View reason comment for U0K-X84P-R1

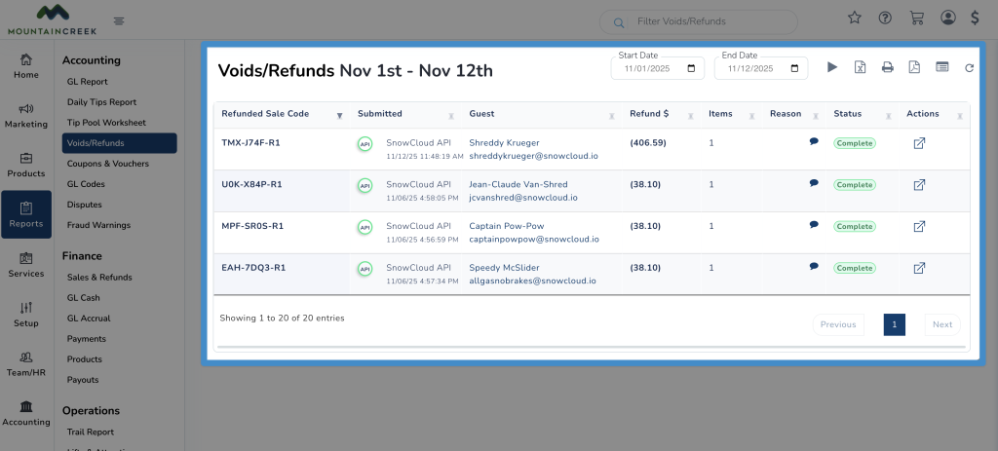pyautogui.click(x=814, y=183)
